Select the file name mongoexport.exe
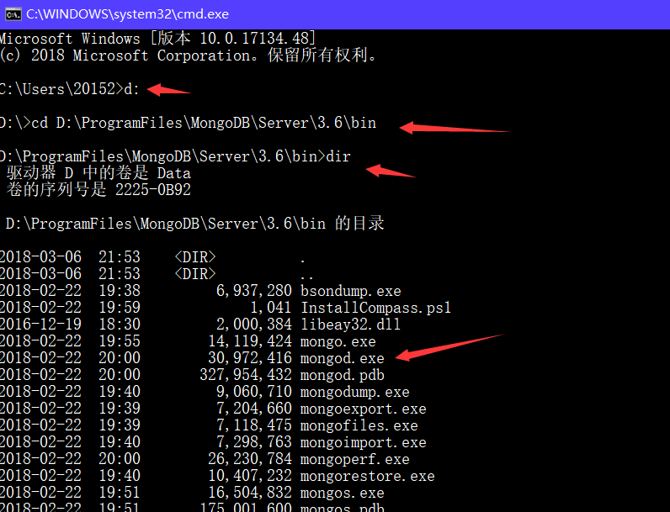Image resolution: width=670 pixels, height=512 pixels. 364,409
